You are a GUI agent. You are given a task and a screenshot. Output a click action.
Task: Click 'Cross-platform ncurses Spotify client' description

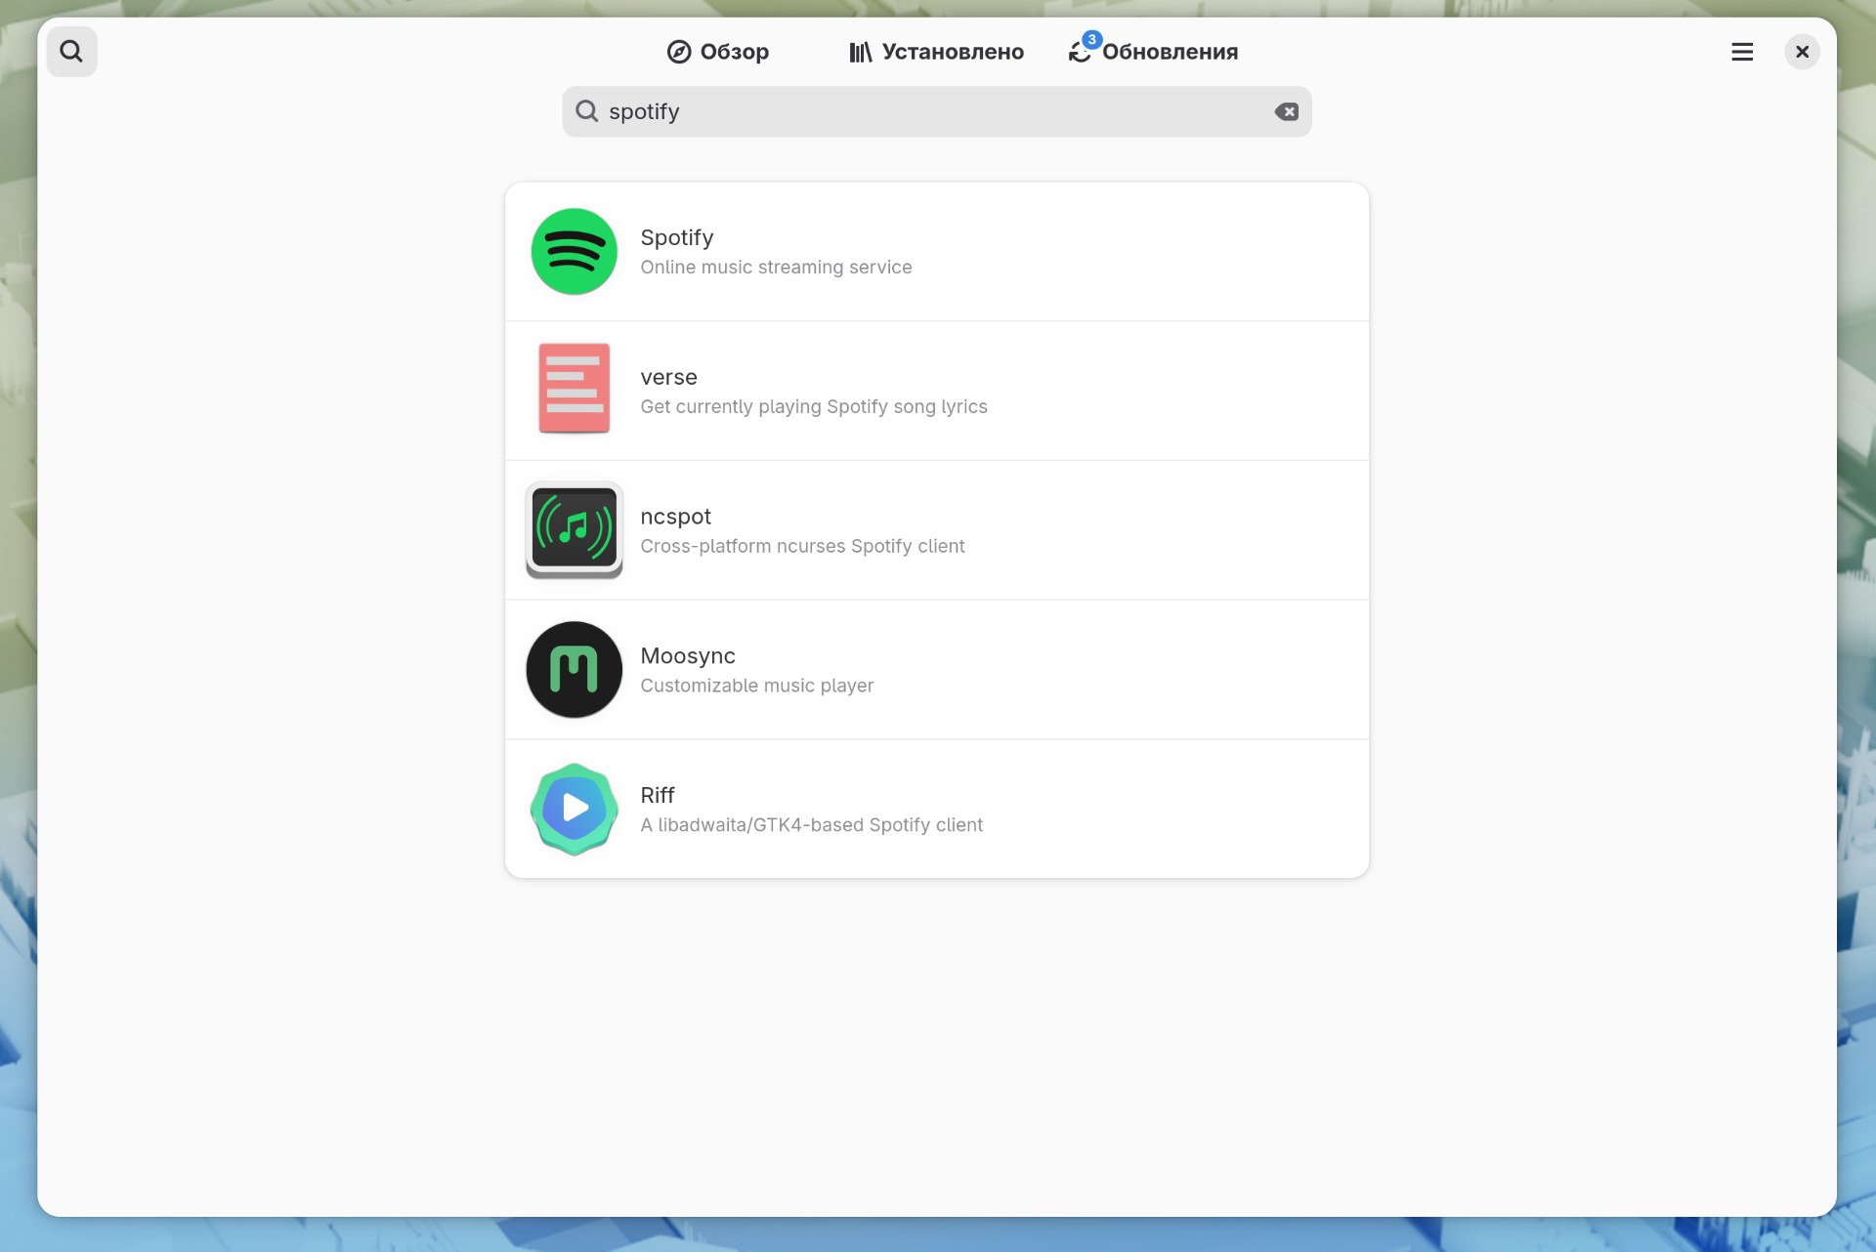802,547
